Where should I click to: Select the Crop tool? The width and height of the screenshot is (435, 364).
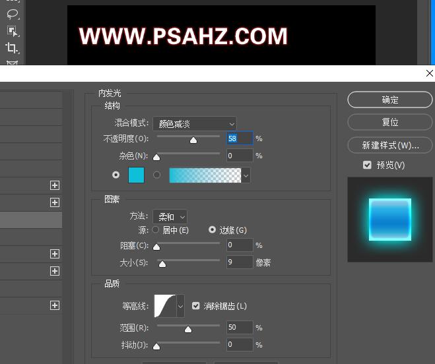12,47
